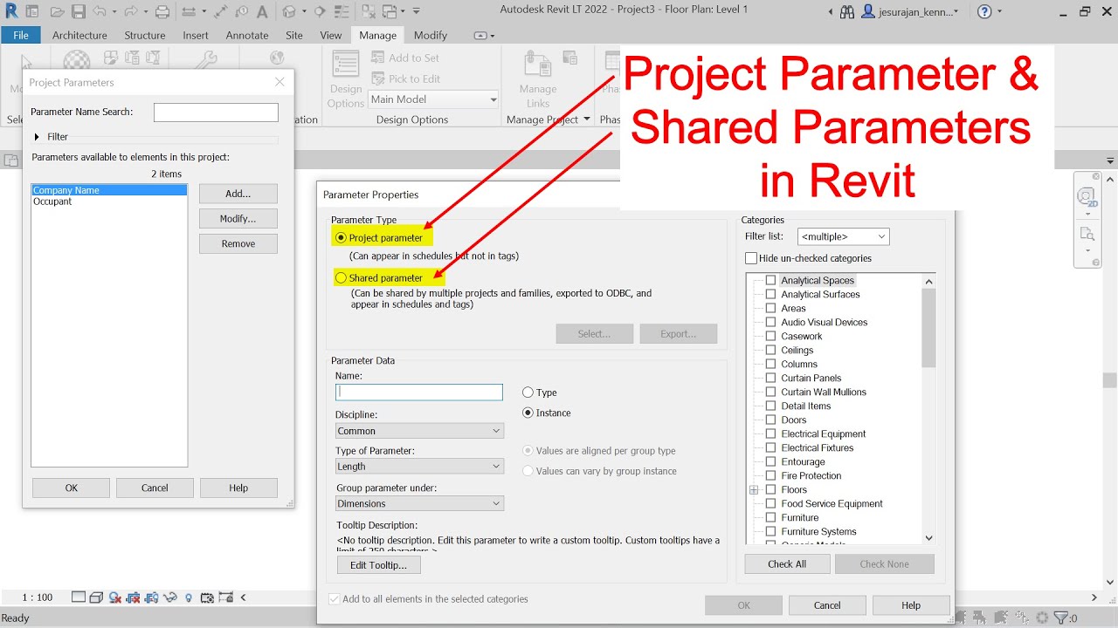Screen dimensions: 1118x628
Task: Choose the Instance radio option
Action: (x=528, y=413)
